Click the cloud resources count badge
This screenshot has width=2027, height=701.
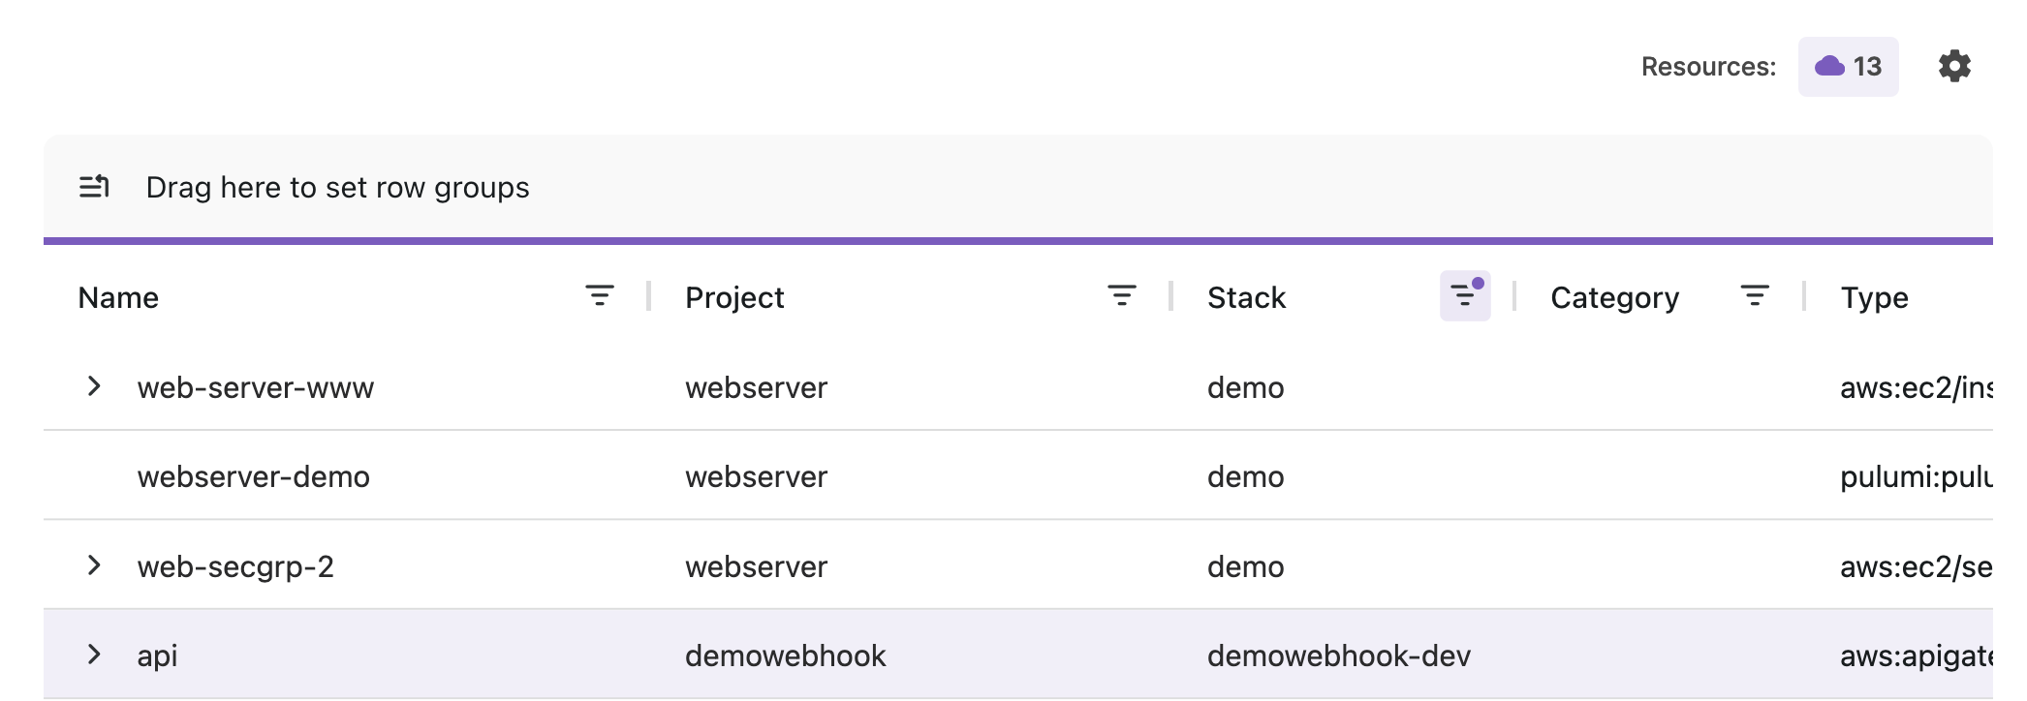click(x=1848, y=66)
